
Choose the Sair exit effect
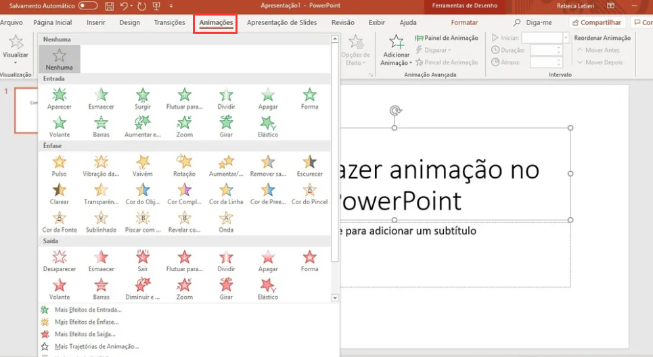142,261
